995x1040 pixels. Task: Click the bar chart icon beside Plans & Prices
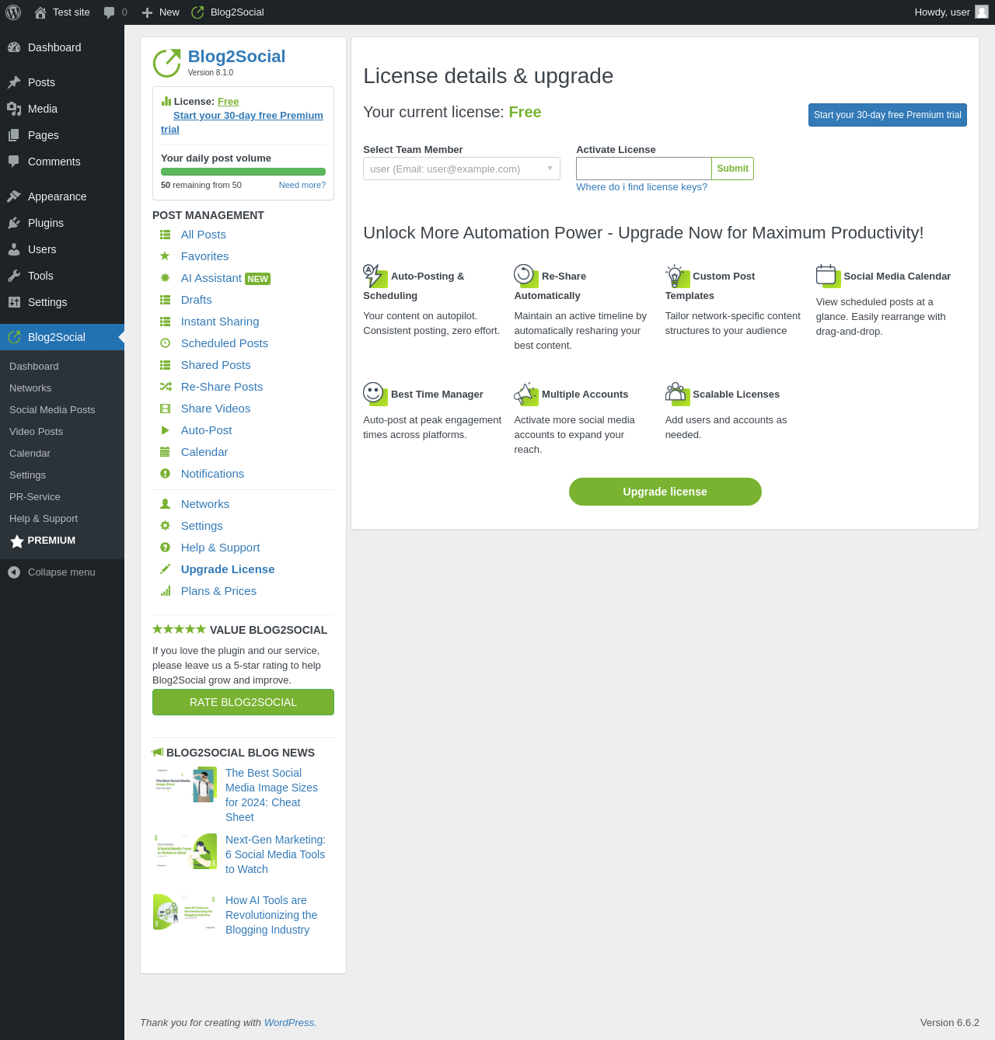click(x=165, y=591)
